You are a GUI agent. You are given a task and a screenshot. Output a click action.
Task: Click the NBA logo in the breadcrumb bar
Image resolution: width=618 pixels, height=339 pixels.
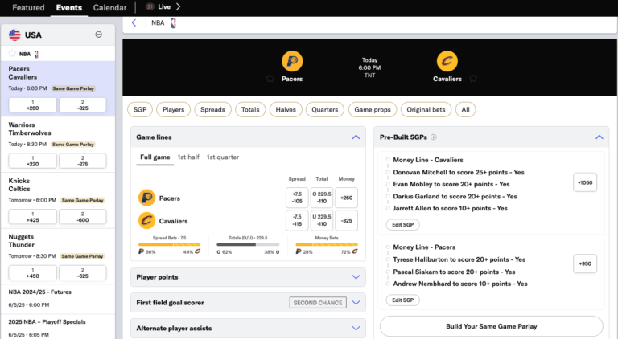174,23
